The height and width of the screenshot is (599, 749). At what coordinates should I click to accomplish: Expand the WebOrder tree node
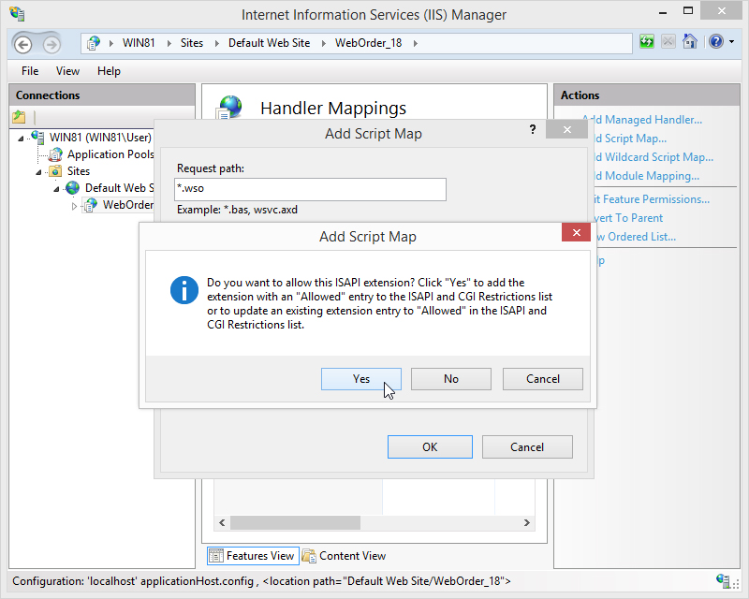(x=74, y=206)
